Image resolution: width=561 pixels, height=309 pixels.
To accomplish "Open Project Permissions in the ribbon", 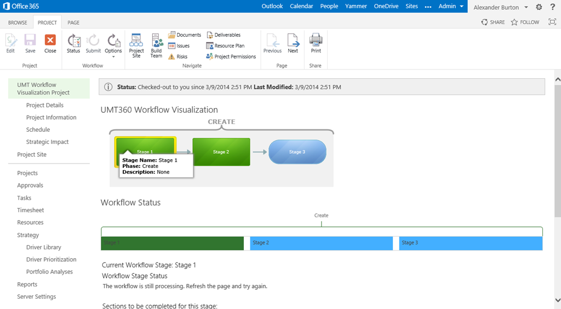I will [x=231, y=56].
